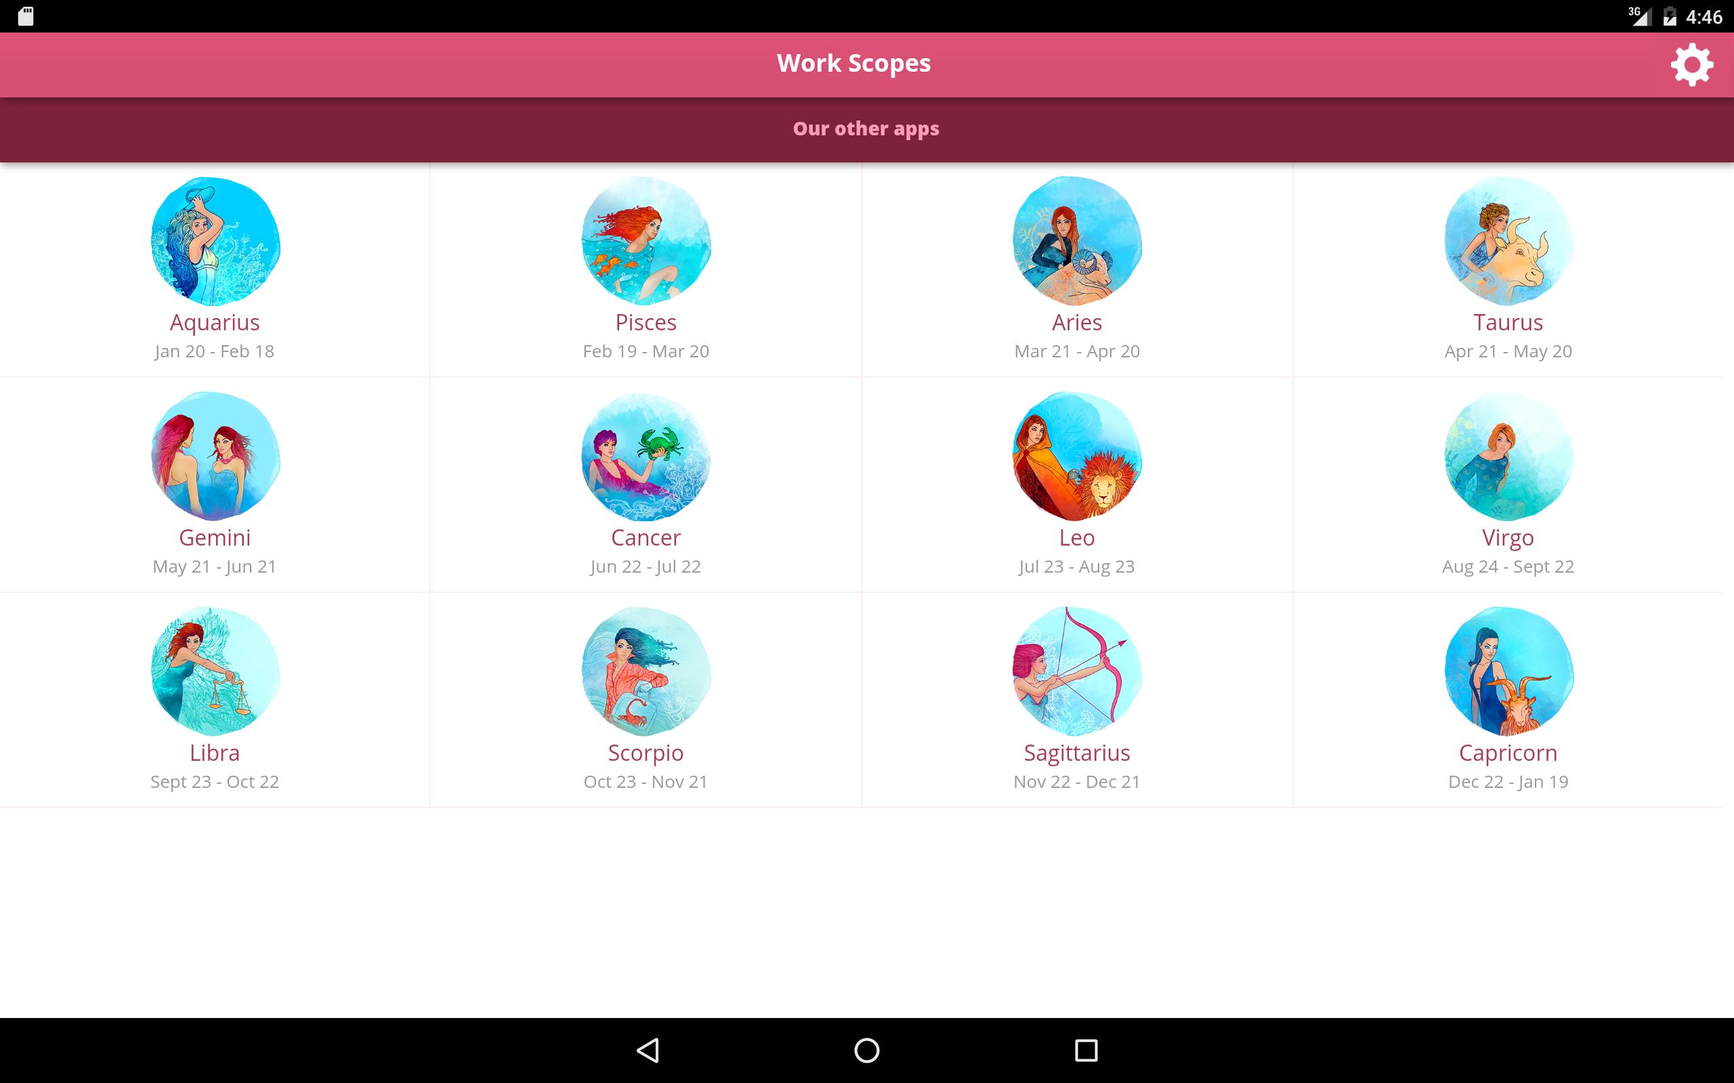View Gemini date range May 21 - Jun 21
The width and height of the screenshot is (1734, 1083).
tap(213, 565)
